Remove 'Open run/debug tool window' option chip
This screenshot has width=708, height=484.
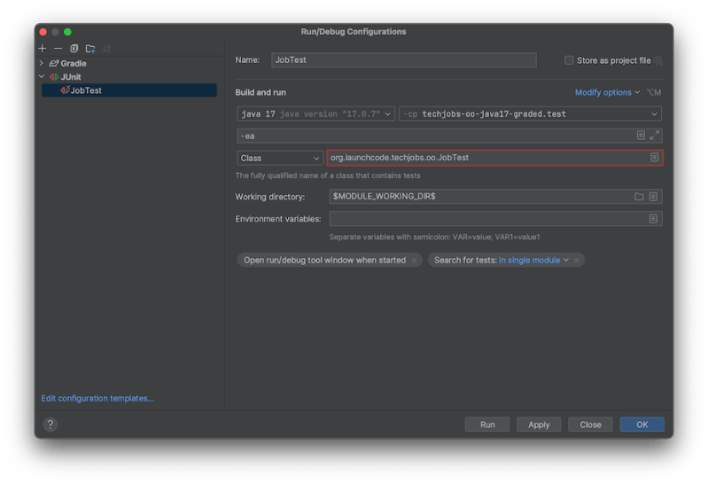point(414,261)
